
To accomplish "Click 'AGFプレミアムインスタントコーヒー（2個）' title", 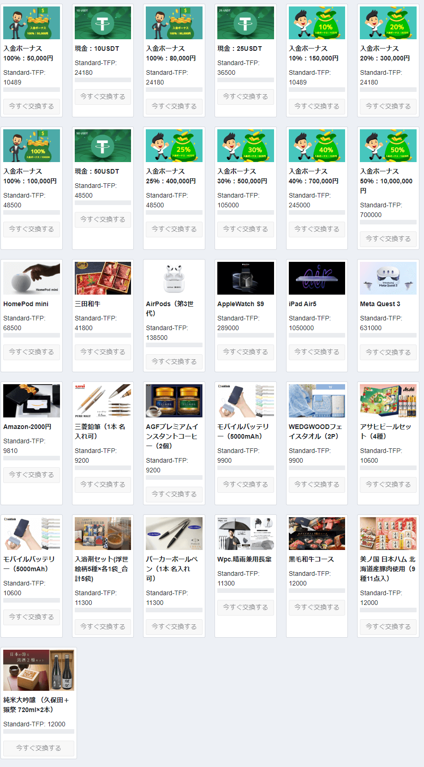I will point(172,436).
